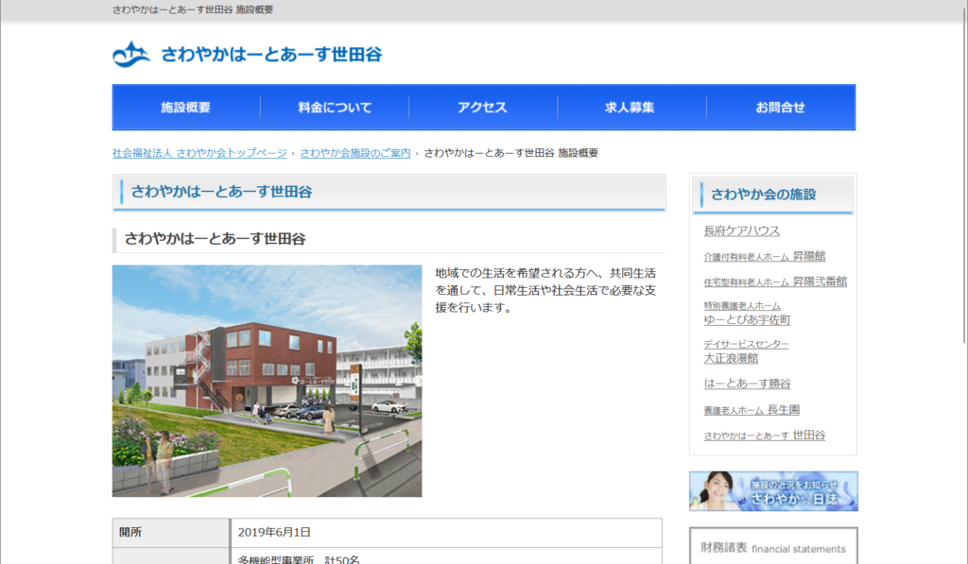
Task: Open the 料金について navigation tab
Action: click(x=335, y=108)
